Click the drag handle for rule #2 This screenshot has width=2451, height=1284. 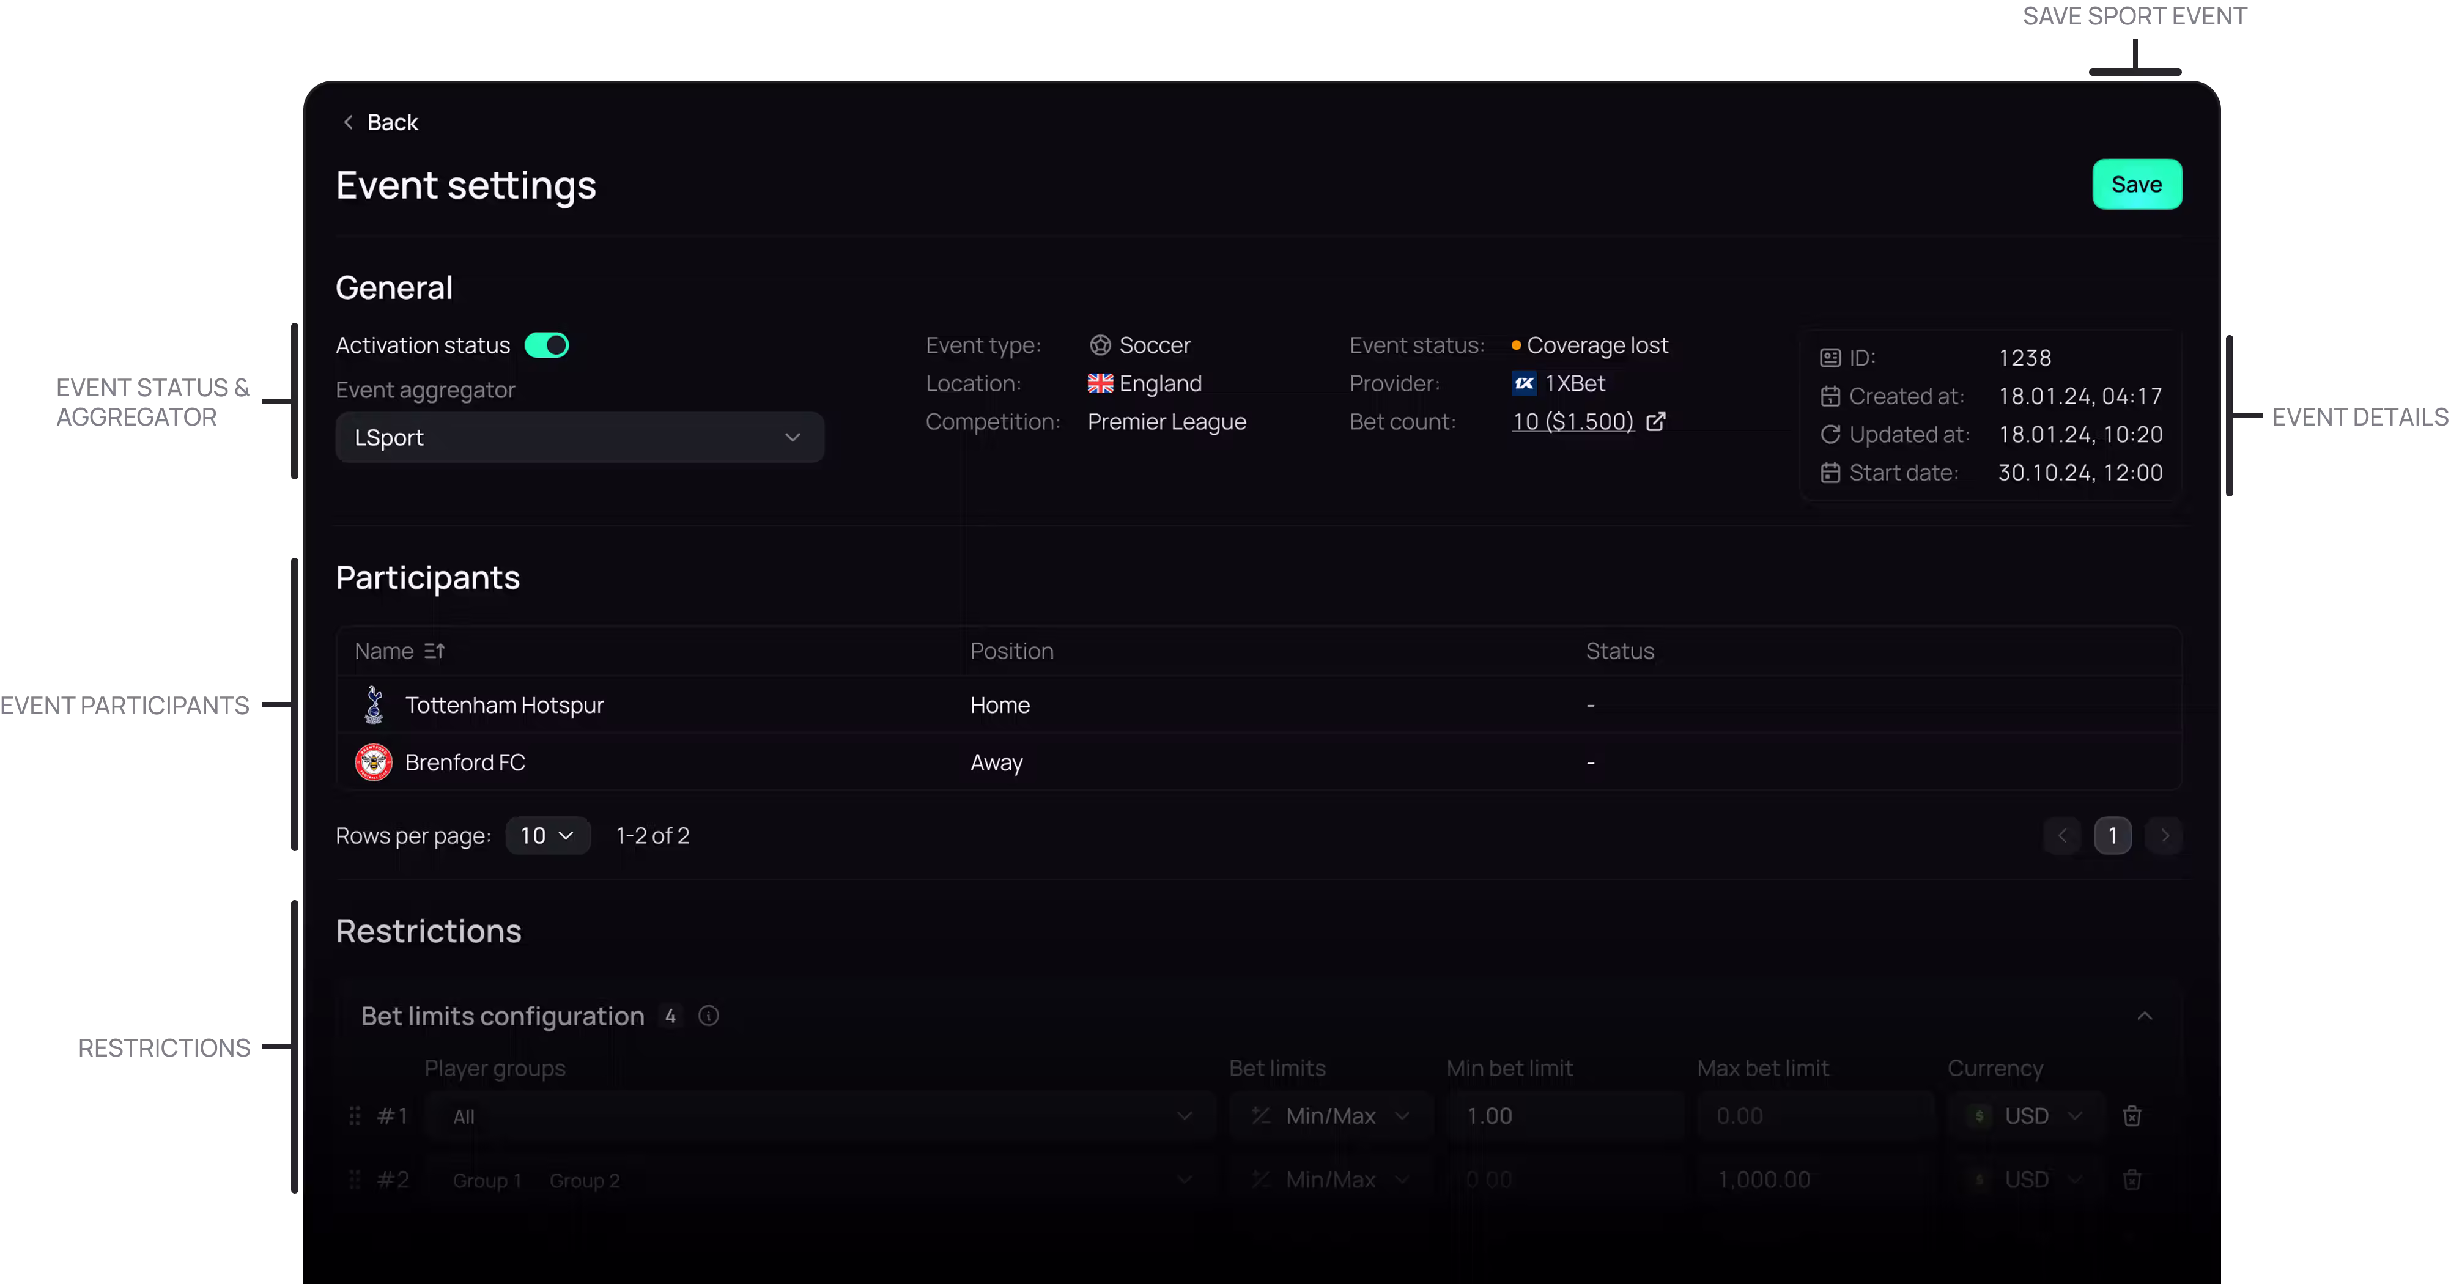[x=355, y=1179]
